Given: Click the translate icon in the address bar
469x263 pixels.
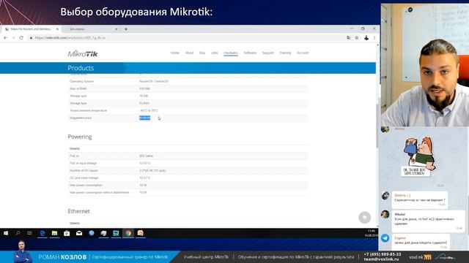Looking at the screenshot, I should [349, 38].
